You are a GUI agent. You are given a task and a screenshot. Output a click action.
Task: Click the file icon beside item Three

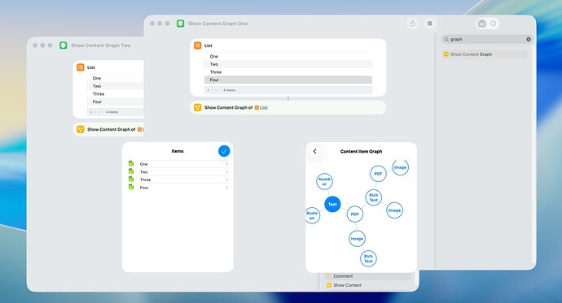pyautogui.click(x=131, y=180)
